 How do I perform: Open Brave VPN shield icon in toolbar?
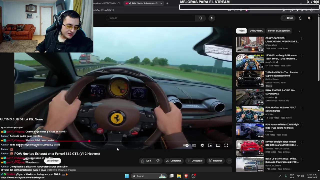(x=311, y=10)
